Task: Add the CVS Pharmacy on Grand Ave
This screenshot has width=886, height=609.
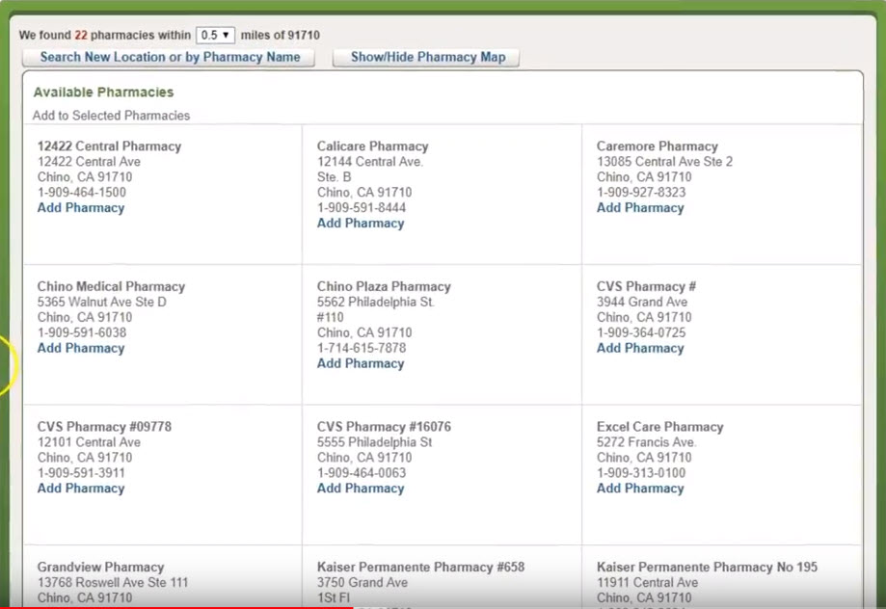Action: pyautogui.click(x=640, y=349)
